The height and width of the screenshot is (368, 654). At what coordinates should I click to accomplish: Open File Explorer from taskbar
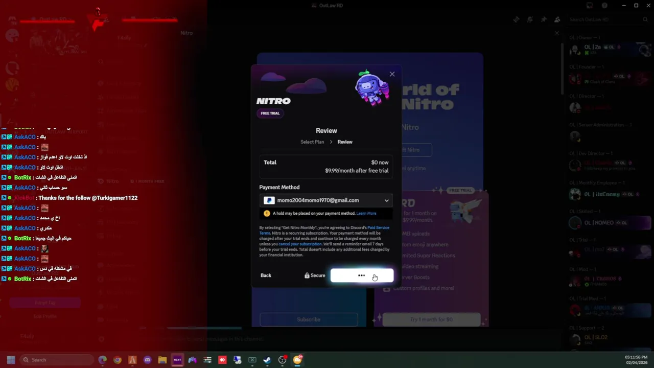162,360
